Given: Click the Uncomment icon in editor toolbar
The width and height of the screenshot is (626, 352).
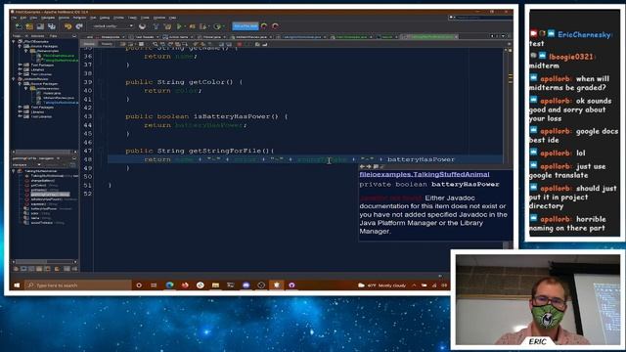Looking at the screenshot, I should 264,44.
